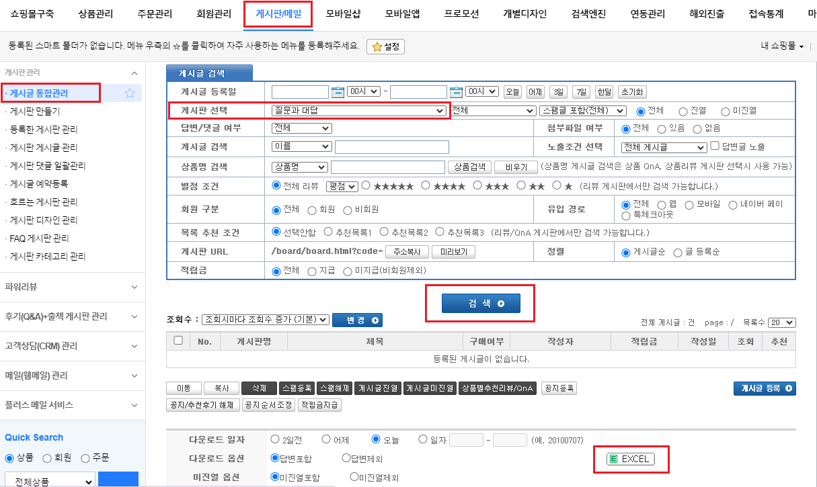Open the 목록수 20 dropdown

(x=781, y=322)
